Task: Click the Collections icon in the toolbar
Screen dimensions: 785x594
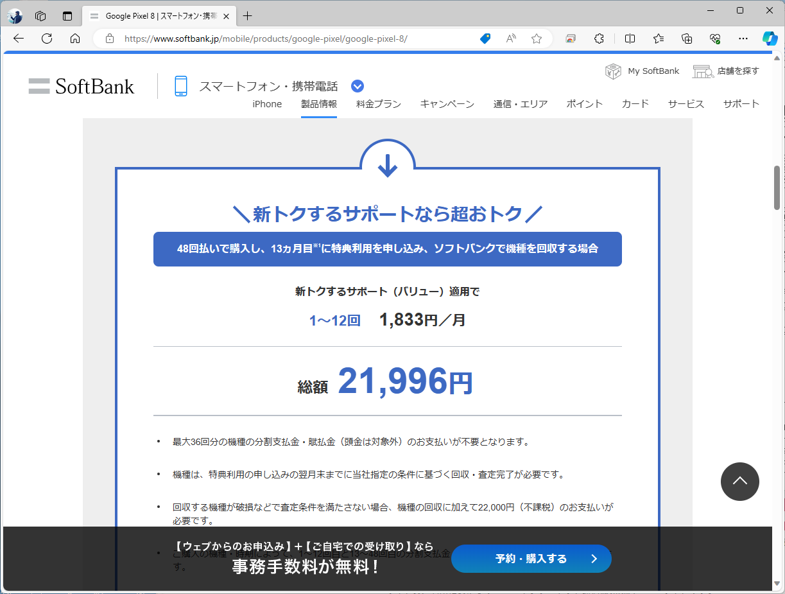Action: (x=687, y=39)
